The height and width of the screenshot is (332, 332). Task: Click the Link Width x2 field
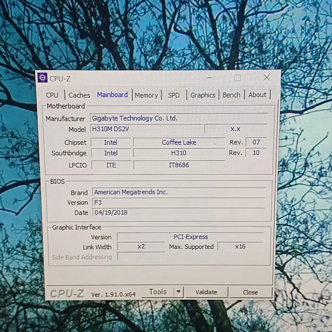[x=141, y=246]
